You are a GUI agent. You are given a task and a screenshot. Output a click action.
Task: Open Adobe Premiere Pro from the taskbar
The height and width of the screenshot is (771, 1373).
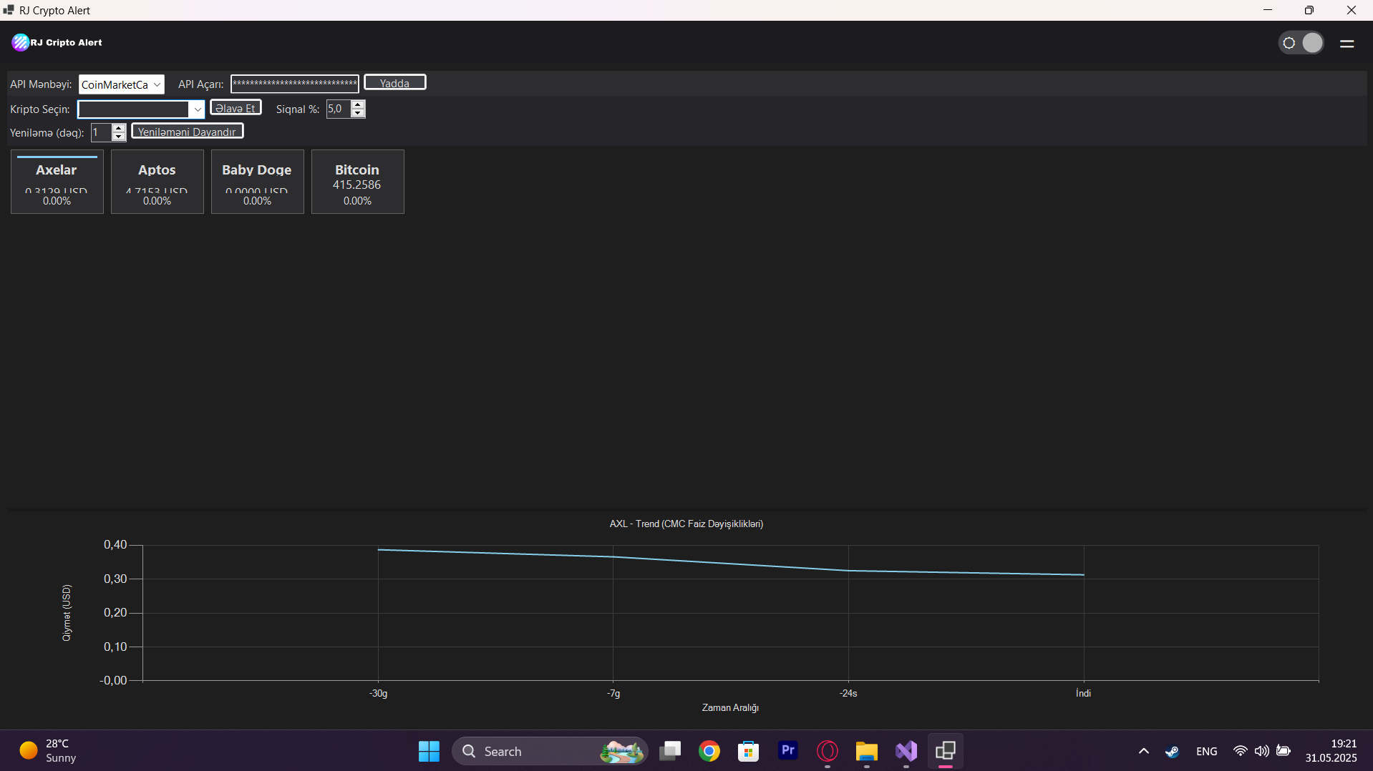787,751
